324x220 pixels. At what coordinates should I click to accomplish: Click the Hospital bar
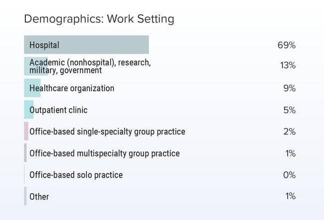click(x=86, y=45)
